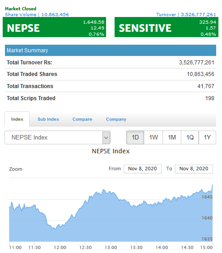Switch to the Sub Index tab
Screen dimensions: 222x253
click(48, 119)
